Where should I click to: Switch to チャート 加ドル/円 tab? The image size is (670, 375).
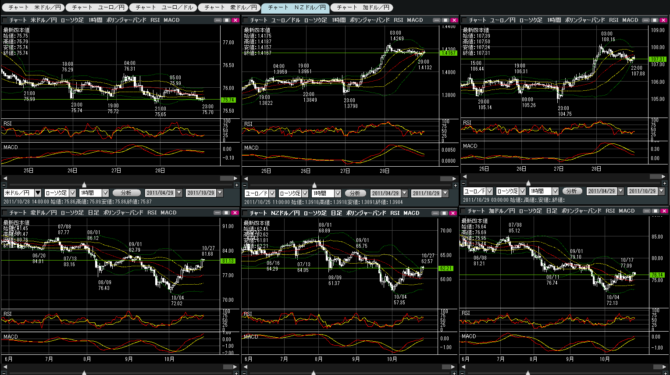point(362,7)
